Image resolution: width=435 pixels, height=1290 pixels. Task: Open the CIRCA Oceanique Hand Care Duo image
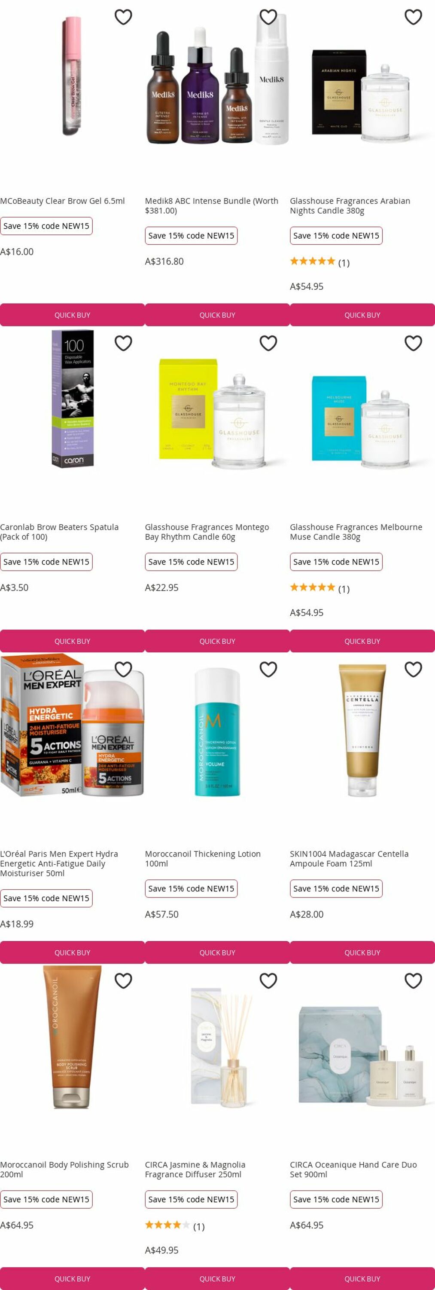[362, 1056]
